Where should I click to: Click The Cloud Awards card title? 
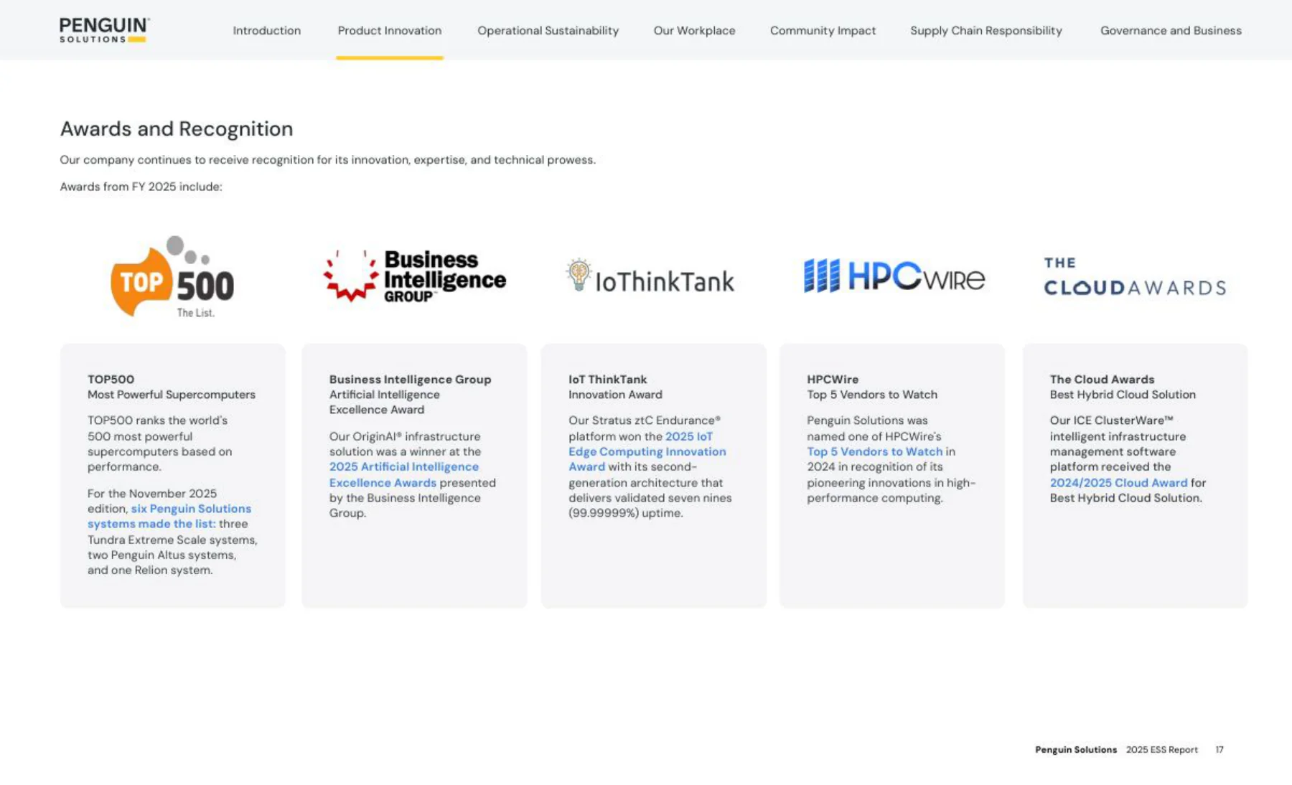1102,379
